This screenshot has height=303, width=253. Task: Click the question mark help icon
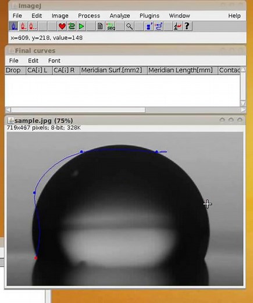pos(187,26)
